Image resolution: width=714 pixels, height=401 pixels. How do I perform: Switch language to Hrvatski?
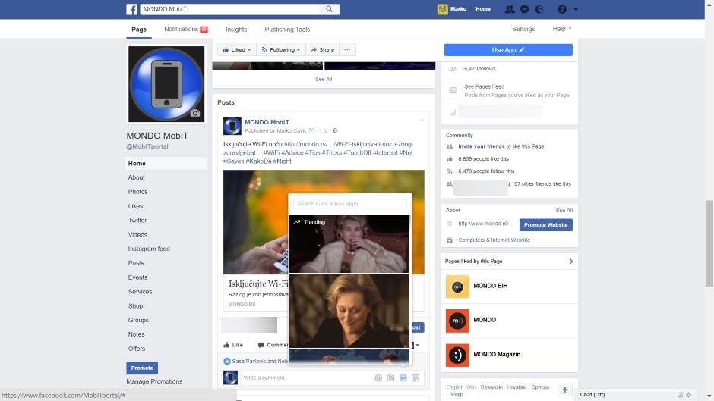pyautogui.click(x=517, y=387)
